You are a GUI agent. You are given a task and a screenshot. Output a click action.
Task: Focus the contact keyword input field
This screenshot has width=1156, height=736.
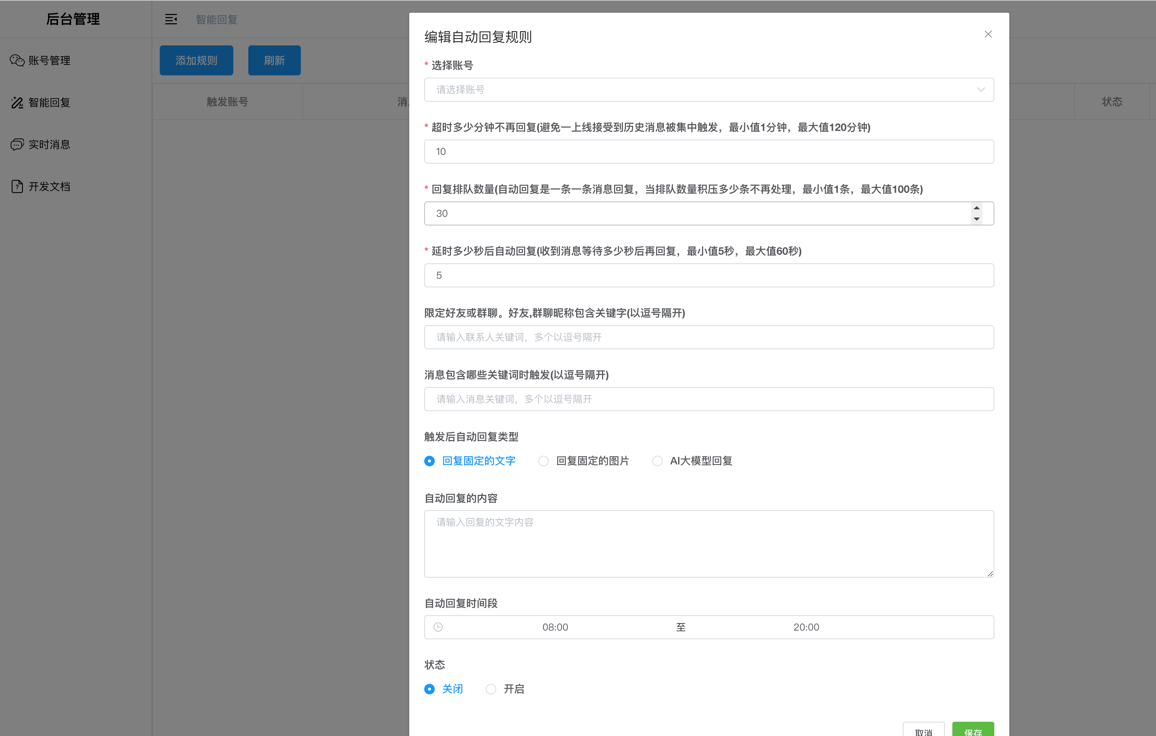click(x=709, y=338)
